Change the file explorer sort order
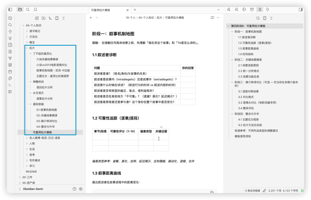Screen dimensions: 311x200 [x=50, y=18]
